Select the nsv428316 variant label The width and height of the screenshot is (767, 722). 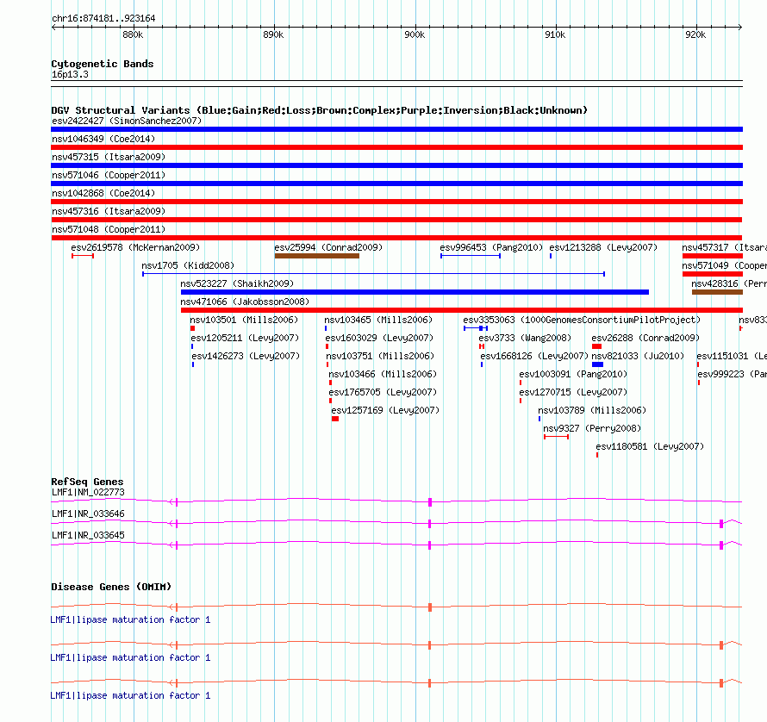[729, 283]
